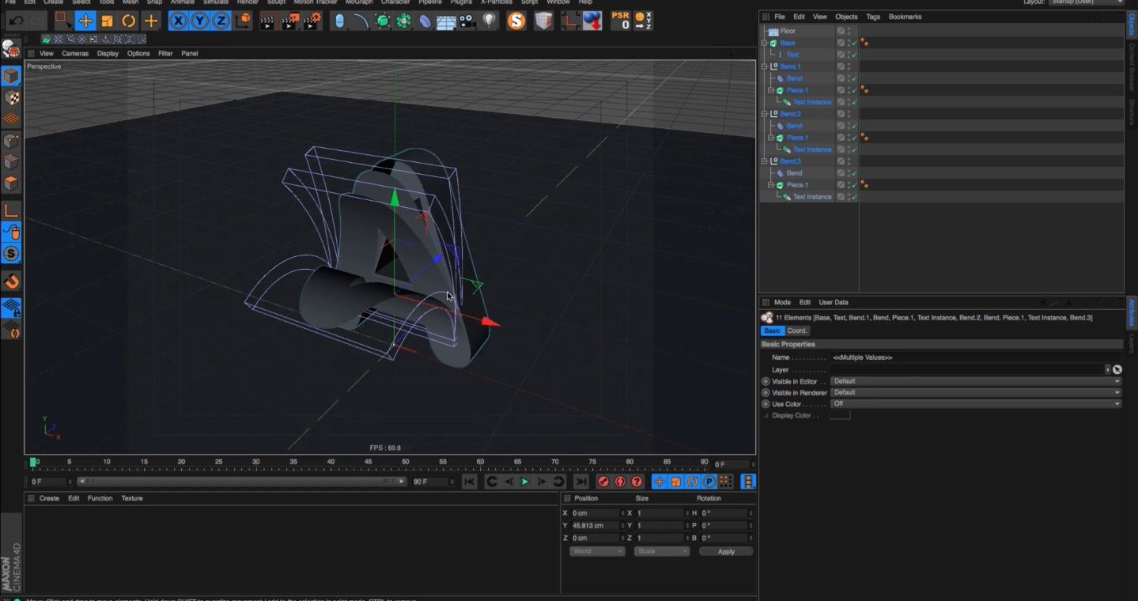Switch to the Basic tab in Attributes
Image resolution: width=1138 pixels, height=601 pixels.
click(x=772, y=331)
